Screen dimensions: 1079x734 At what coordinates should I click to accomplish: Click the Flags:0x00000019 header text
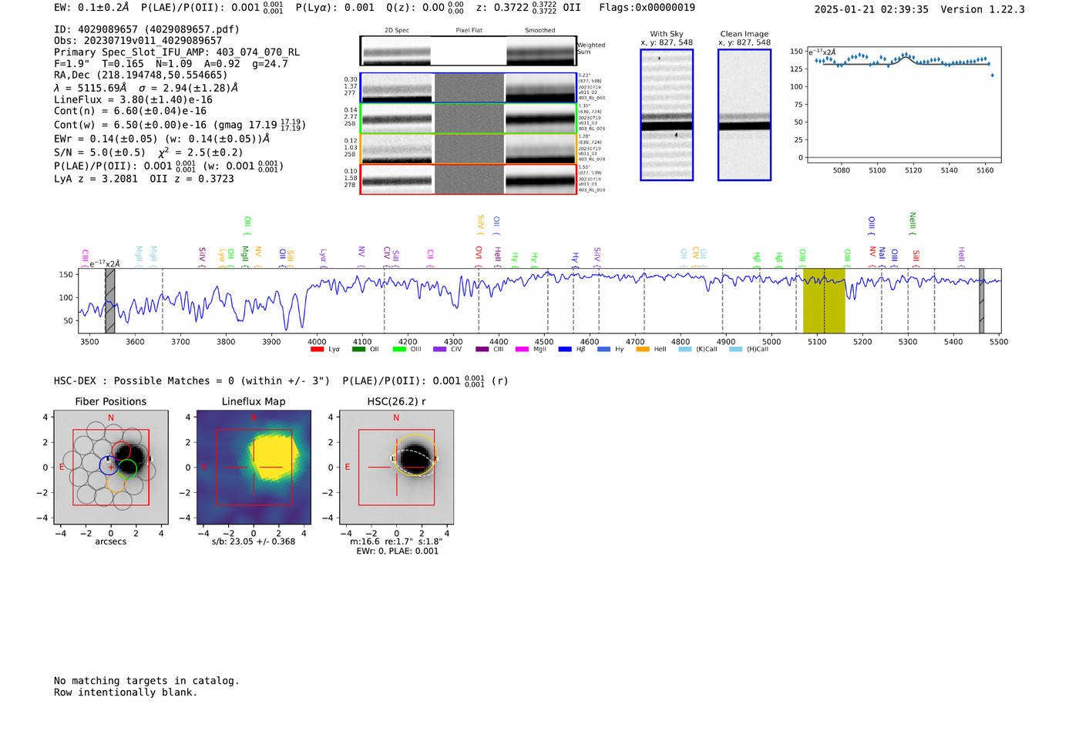pos(647,7)
